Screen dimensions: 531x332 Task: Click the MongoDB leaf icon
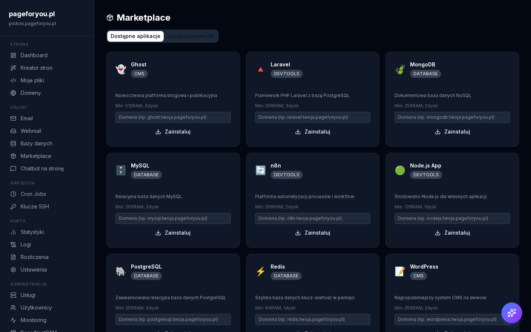click(x=400, y=69)
